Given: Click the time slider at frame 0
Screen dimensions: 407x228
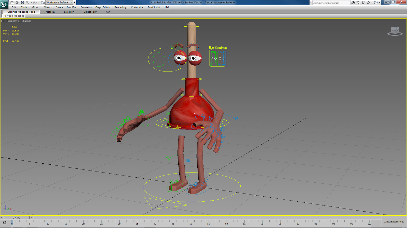Looking at the screenshot, I should pyautogui.click(x=12, y=223).
